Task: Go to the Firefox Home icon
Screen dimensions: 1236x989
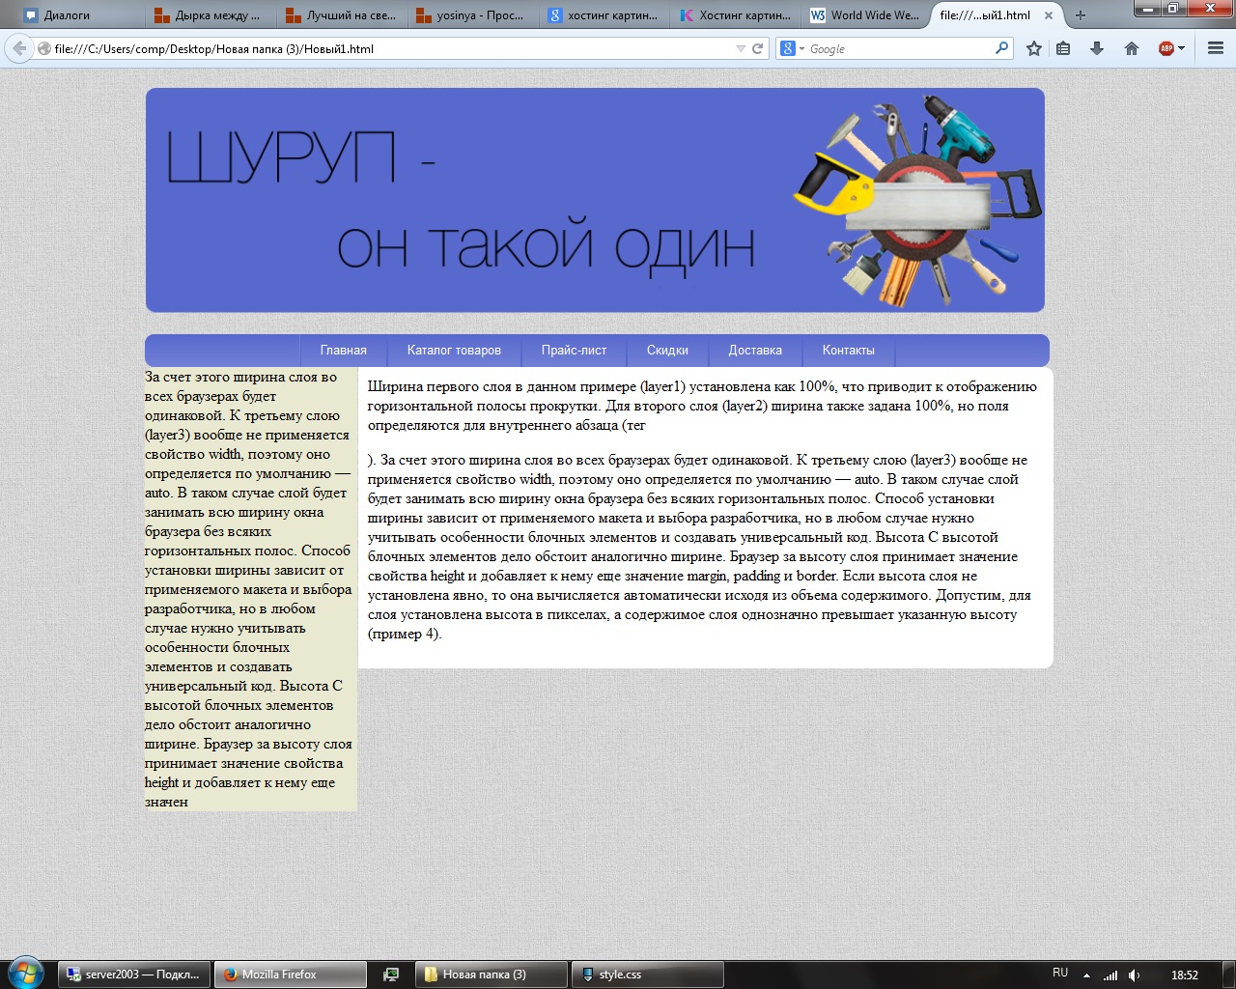Action: point(1132,48)
